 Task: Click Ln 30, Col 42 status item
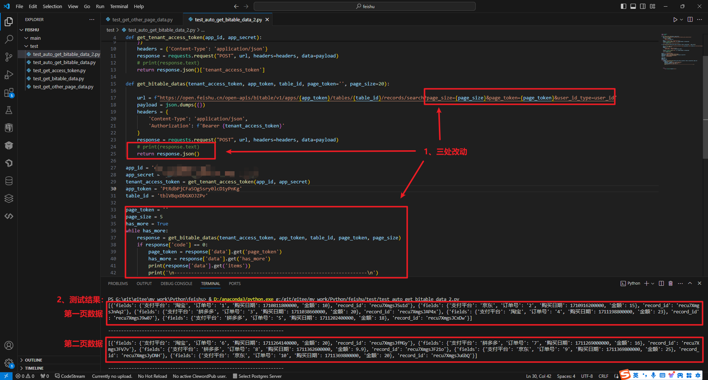pos(538,376)
